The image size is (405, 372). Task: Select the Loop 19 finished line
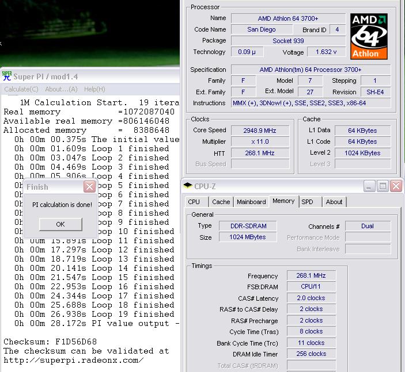[94, 315]
